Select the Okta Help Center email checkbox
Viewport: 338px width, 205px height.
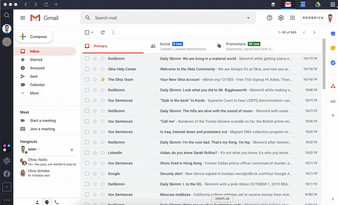click(87, 69)
